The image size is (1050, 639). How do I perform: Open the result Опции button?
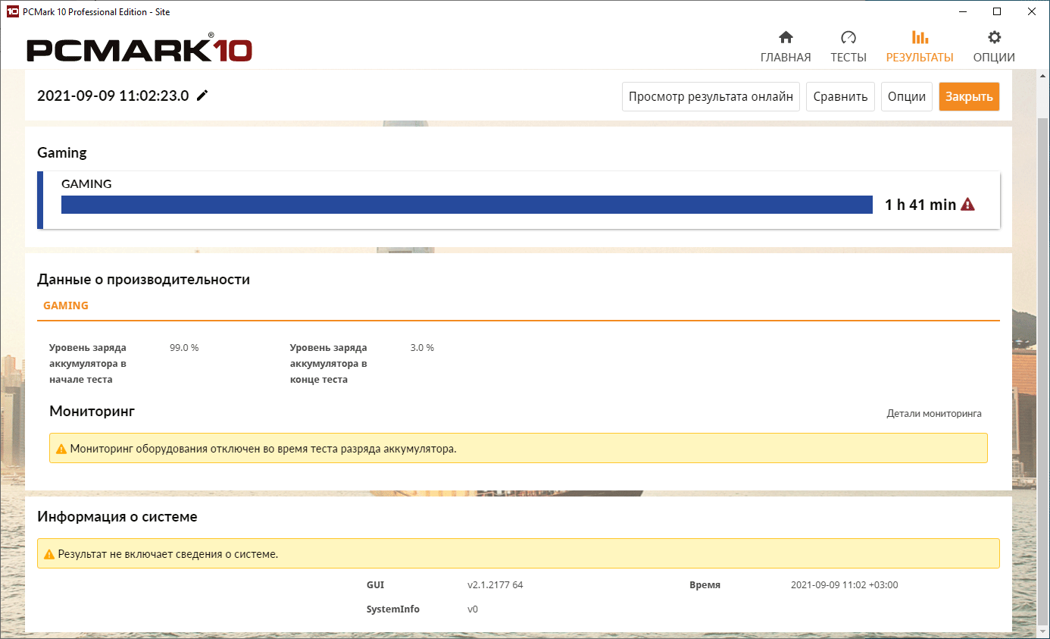pos(907,97)
